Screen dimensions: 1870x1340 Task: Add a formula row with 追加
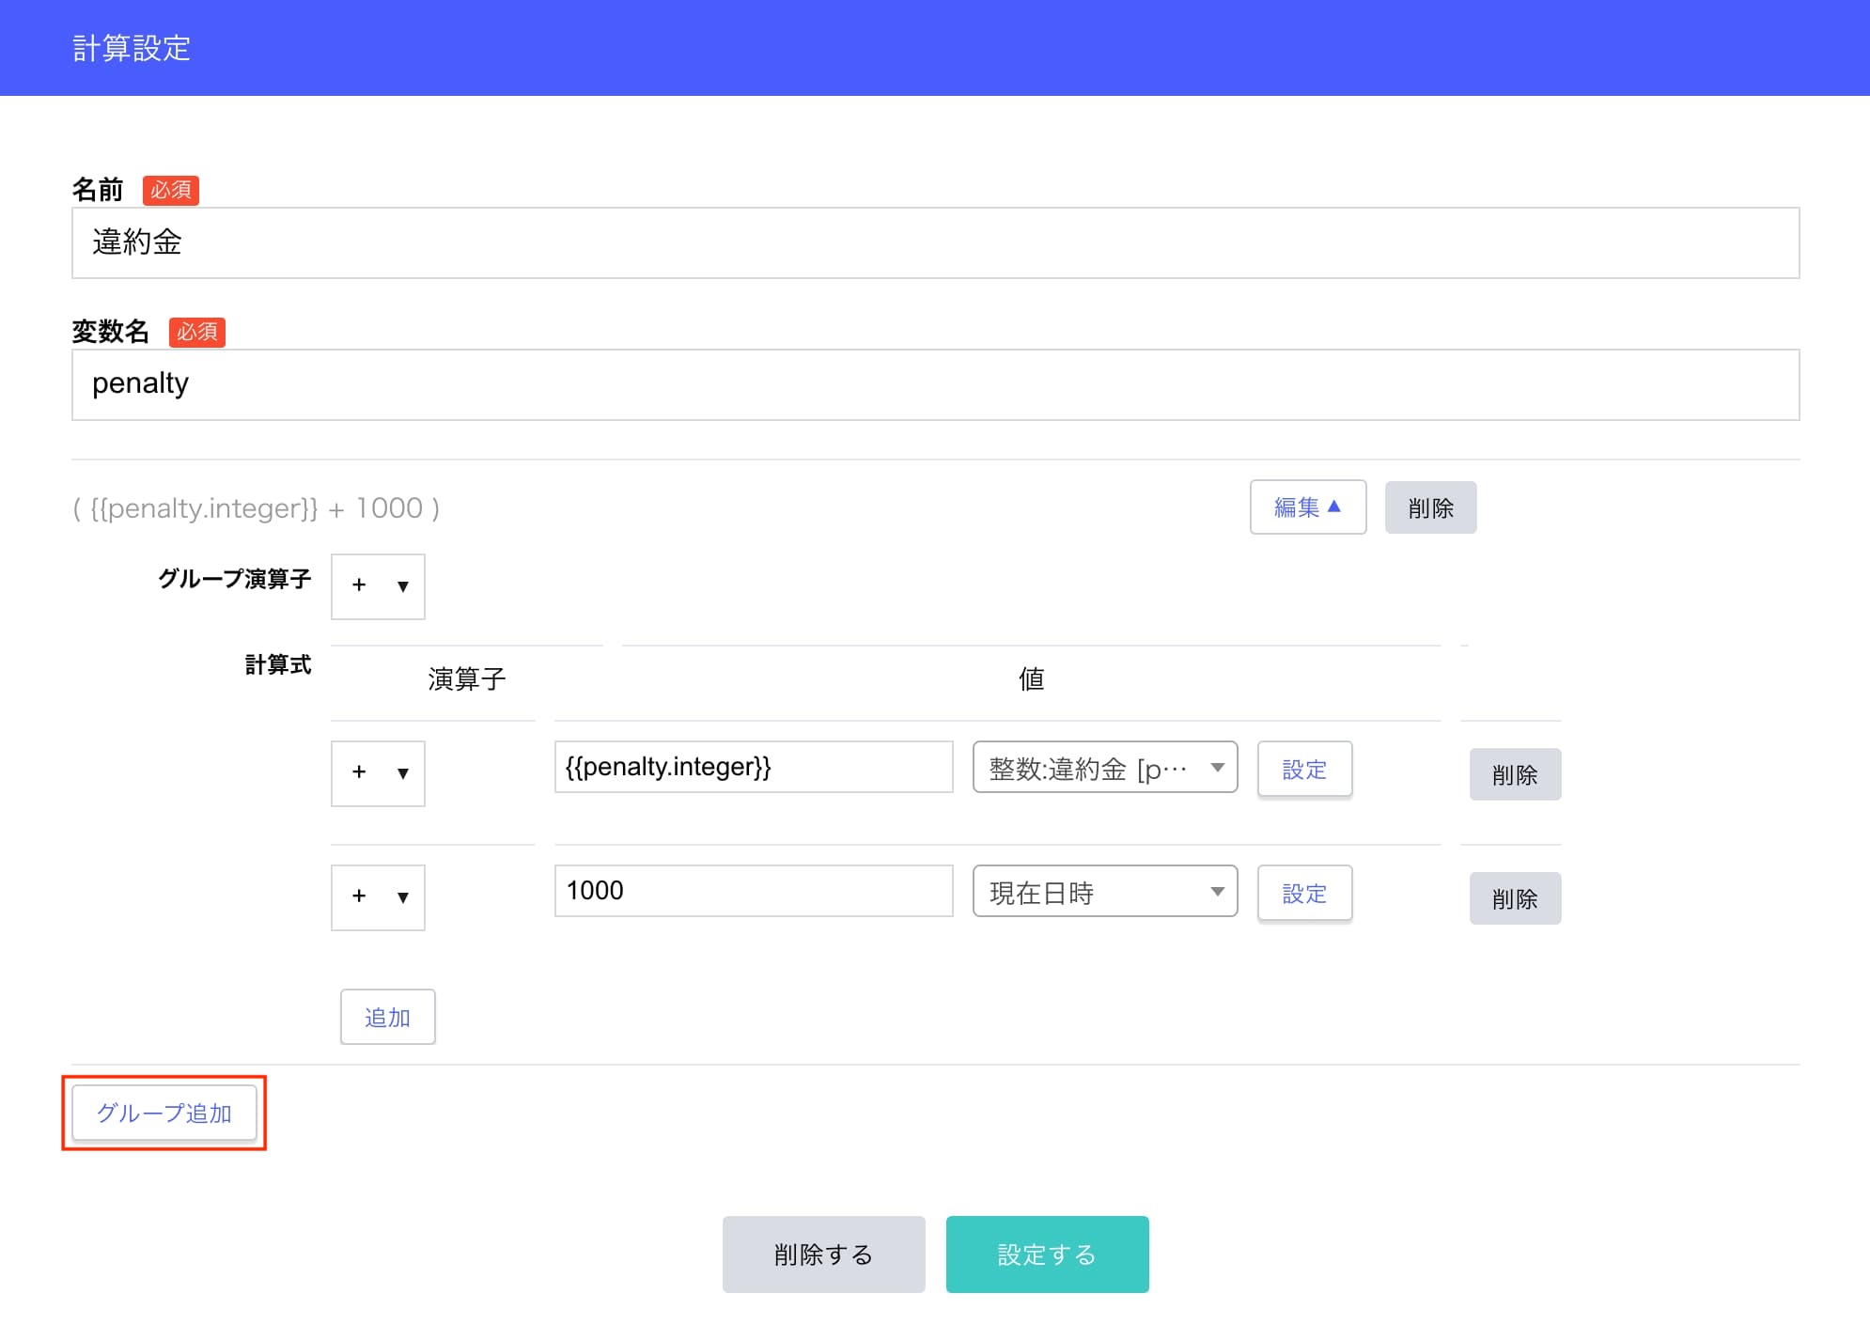point(387,1017)
